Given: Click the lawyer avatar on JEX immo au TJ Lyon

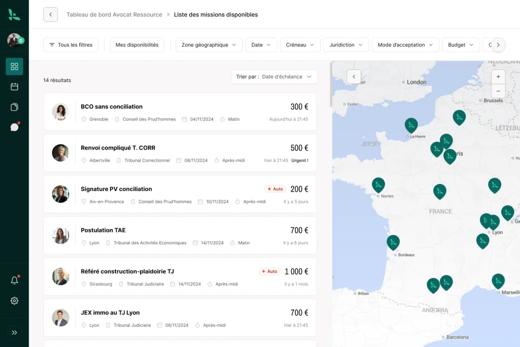Looking at the screenshot, I should (x=61, y=318).
